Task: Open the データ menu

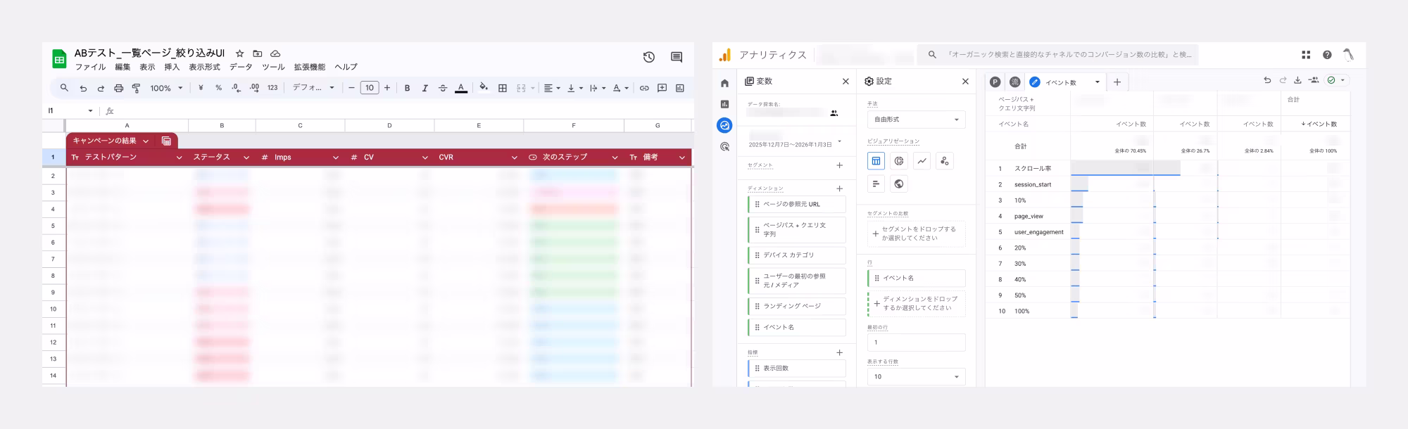Action: 241,67
